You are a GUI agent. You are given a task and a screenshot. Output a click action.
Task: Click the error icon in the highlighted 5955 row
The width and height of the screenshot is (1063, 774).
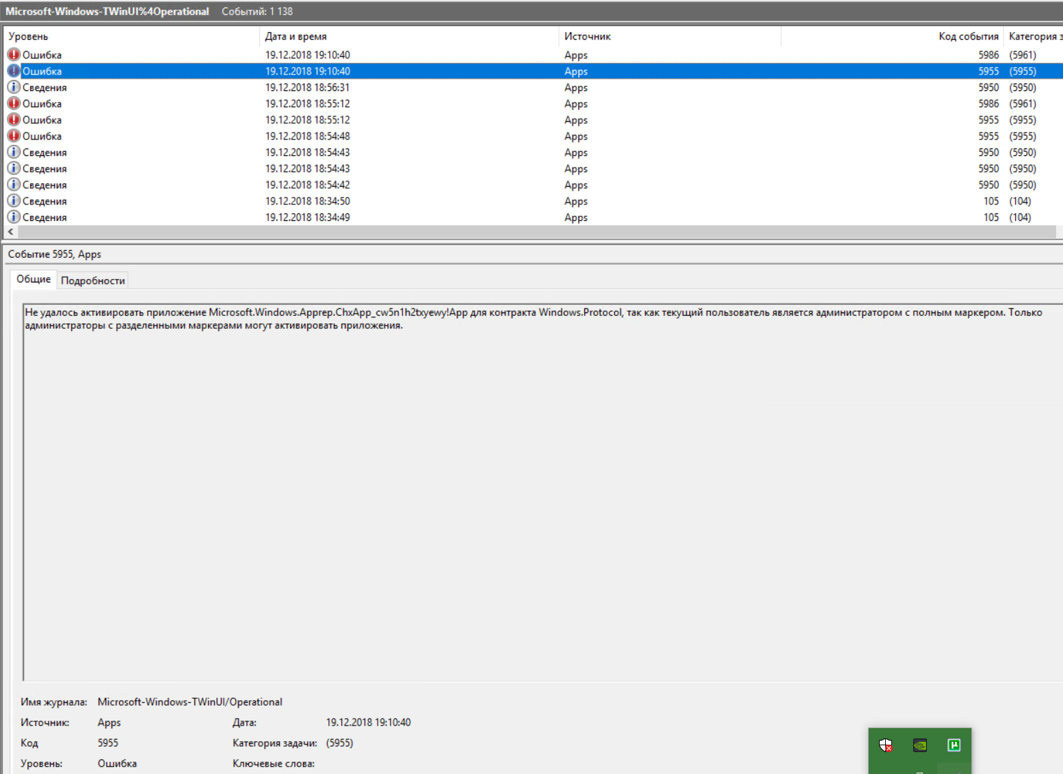(14, 71)
